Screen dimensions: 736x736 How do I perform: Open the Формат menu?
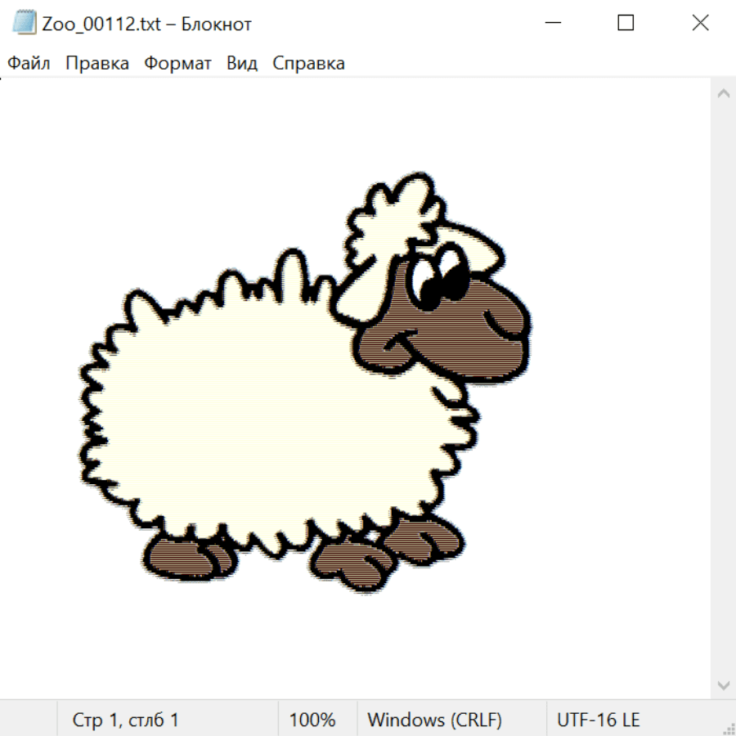(177, 64)
